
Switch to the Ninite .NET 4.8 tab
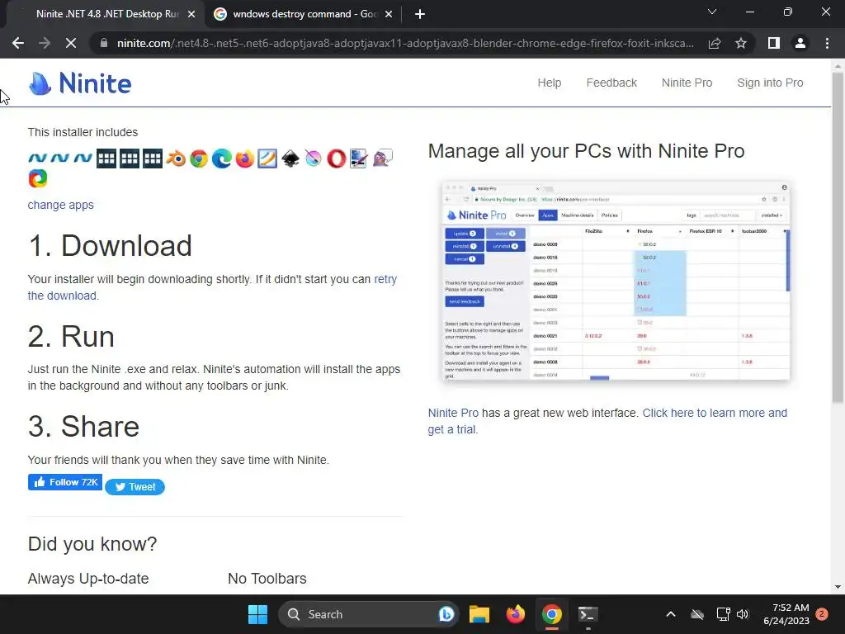point(106,14)
